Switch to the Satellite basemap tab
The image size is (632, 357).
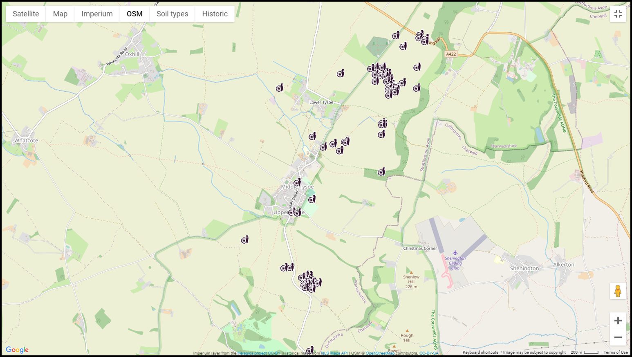tap(25, 13)
